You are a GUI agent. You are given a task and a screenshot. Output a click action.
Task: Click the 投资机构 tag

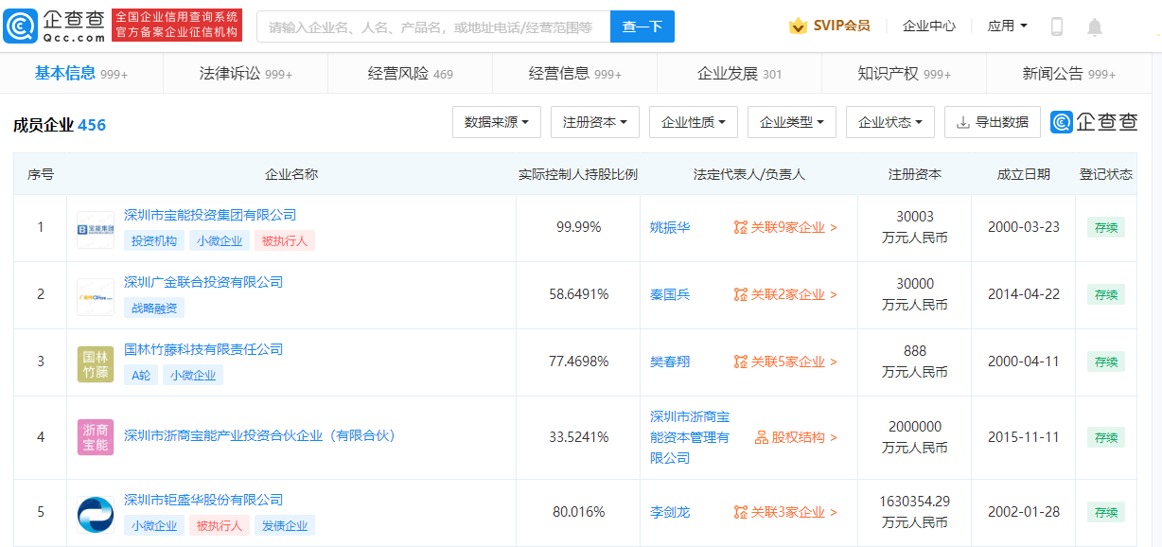[x=154, y=240]
